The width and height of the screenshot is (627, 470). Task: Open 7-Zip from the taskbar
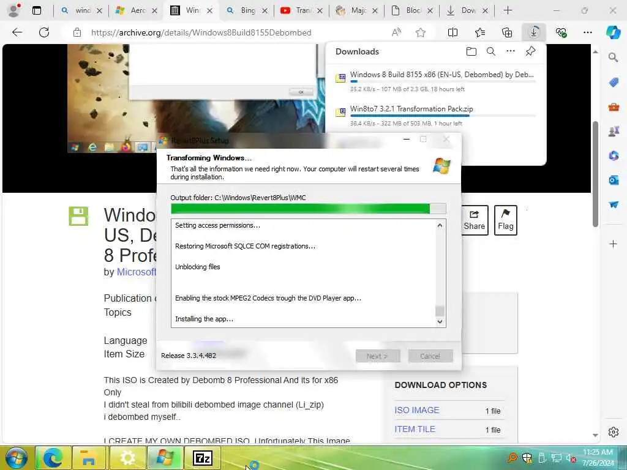tap(202, 458)
